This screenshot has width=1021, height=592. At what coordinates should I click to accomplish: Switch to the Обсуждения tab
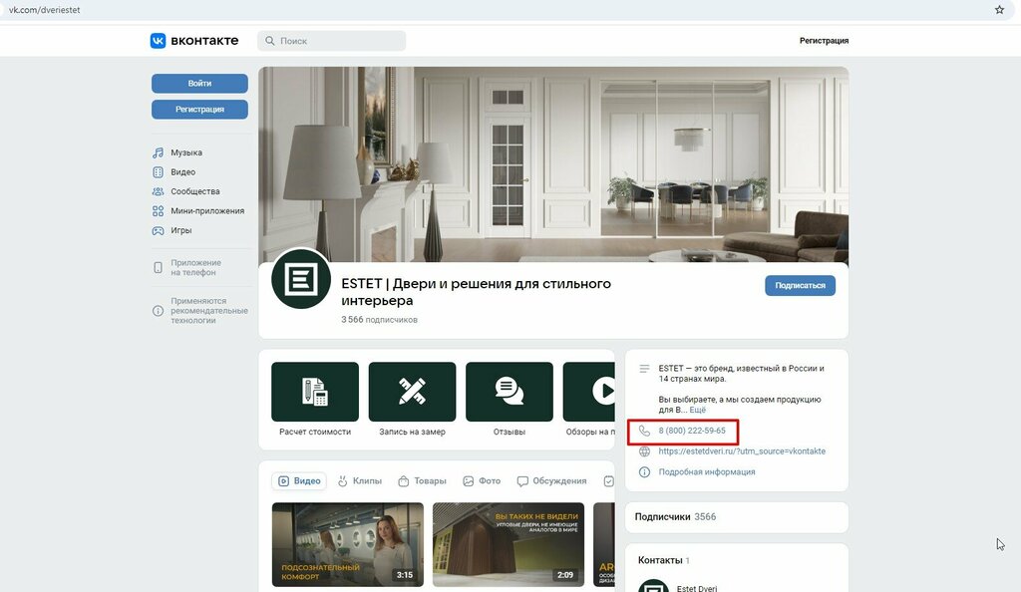[x=551, y=480]
